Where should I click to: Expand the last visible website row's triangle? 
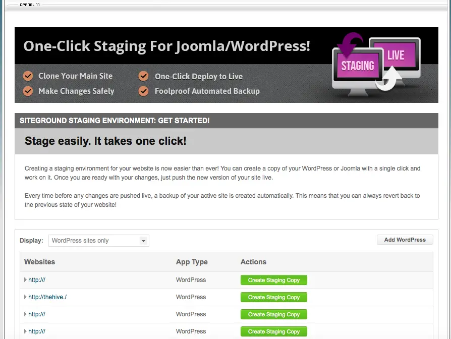[25, 331]
